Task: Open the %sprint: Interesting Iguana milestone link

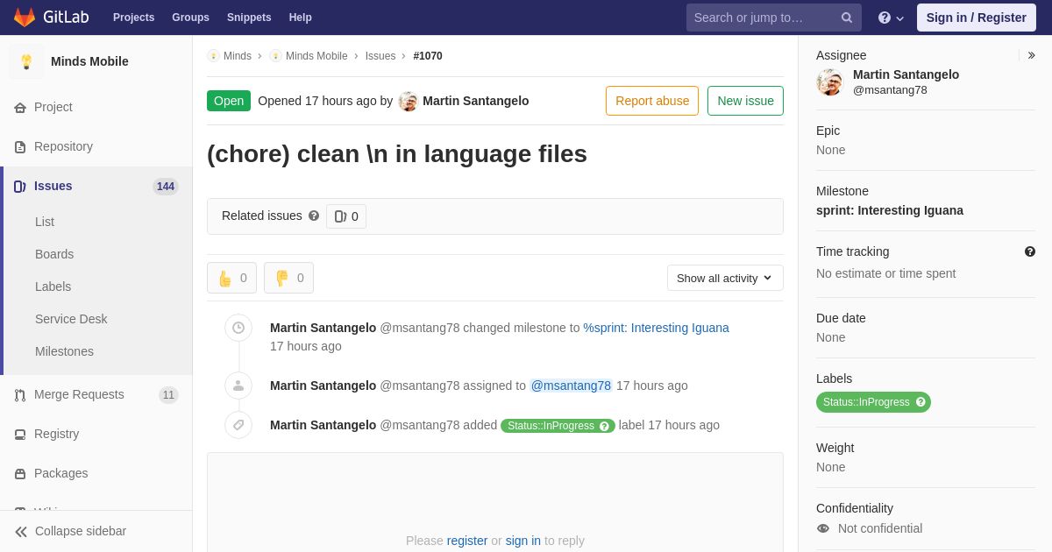Action: 656,328
